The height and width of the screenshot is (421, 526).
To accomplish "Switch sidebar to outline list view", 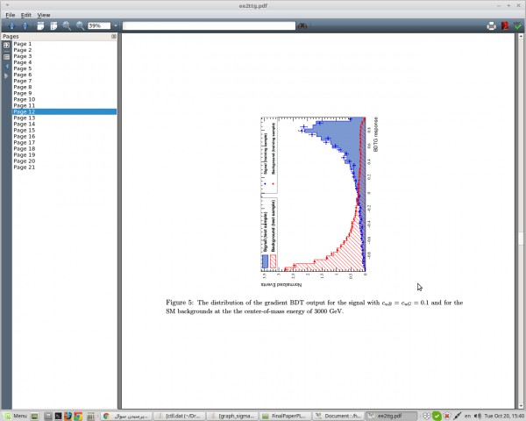I will tap(6, 56).
